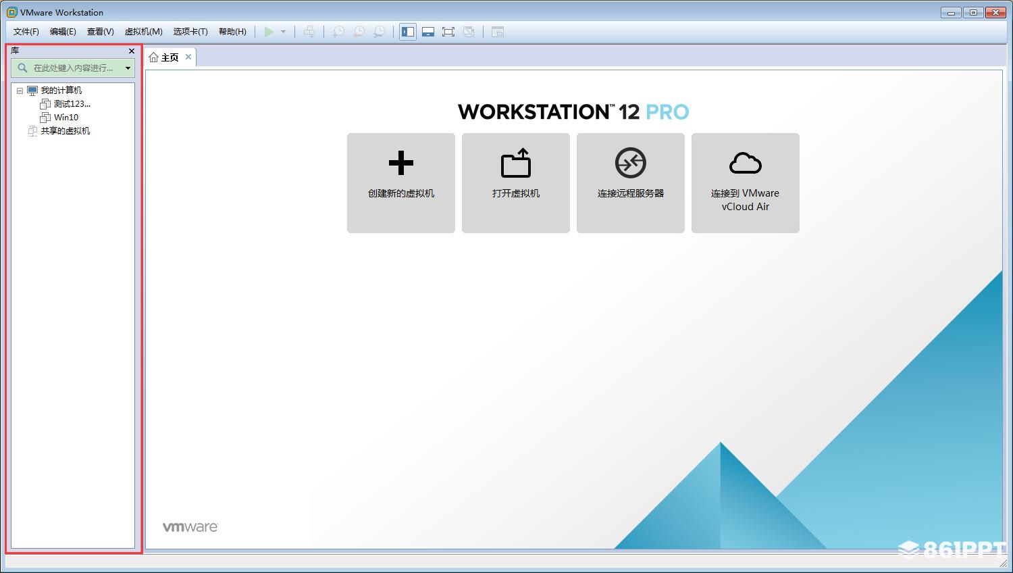Minimize the VMware Workstation window
Viewport: 1013px width, 573px height.
[x=951, y=12]
